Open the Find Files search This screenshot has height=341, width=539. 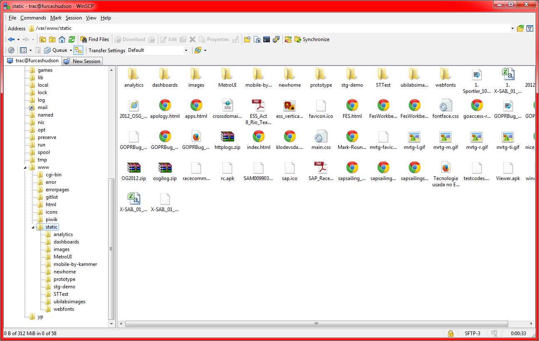coord(95,39)
